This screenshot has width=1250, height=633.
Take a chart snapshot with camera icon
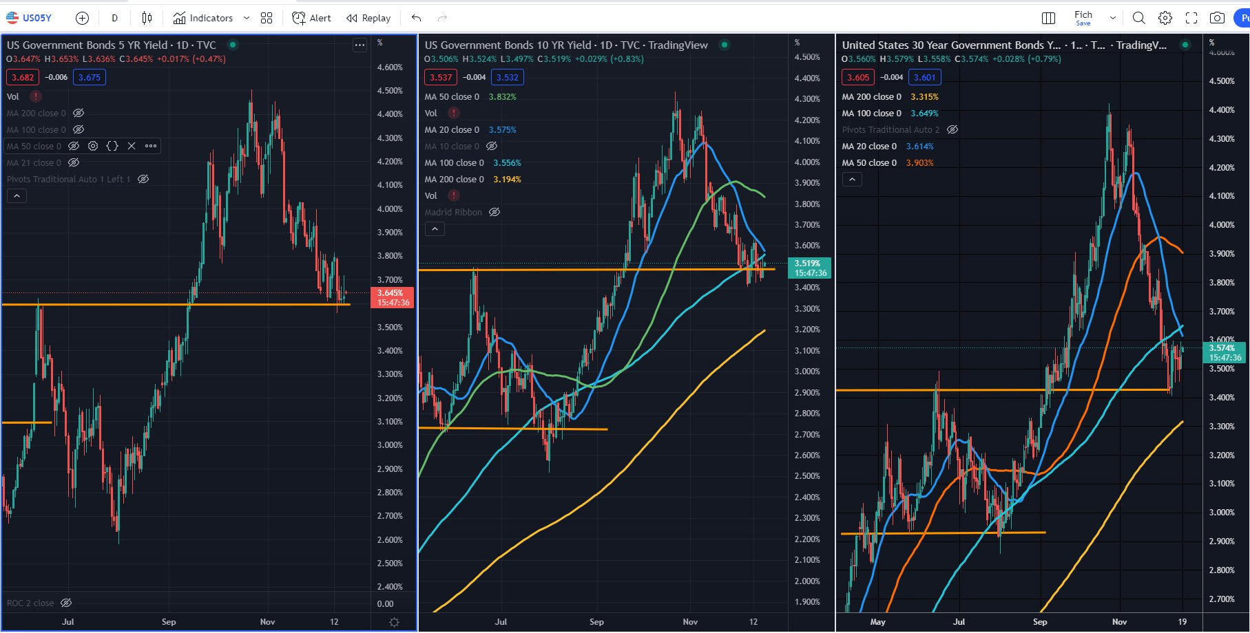[x=1218, y=18]
